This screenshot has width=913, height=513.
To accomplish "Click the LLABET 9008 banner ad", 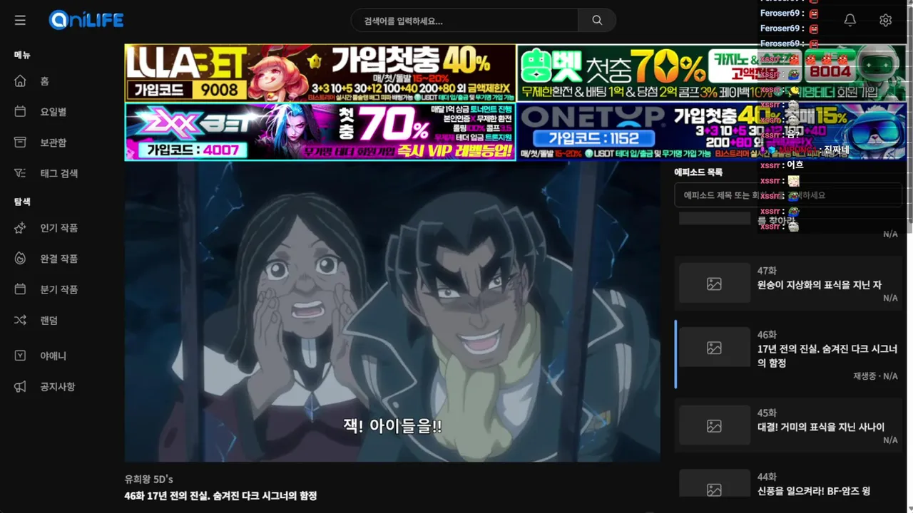I will click(320, 73).
